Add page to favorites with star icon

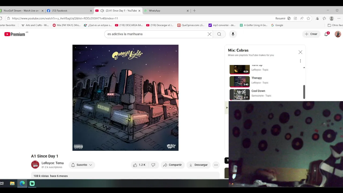pyautogui.click(x=308, y=18)
